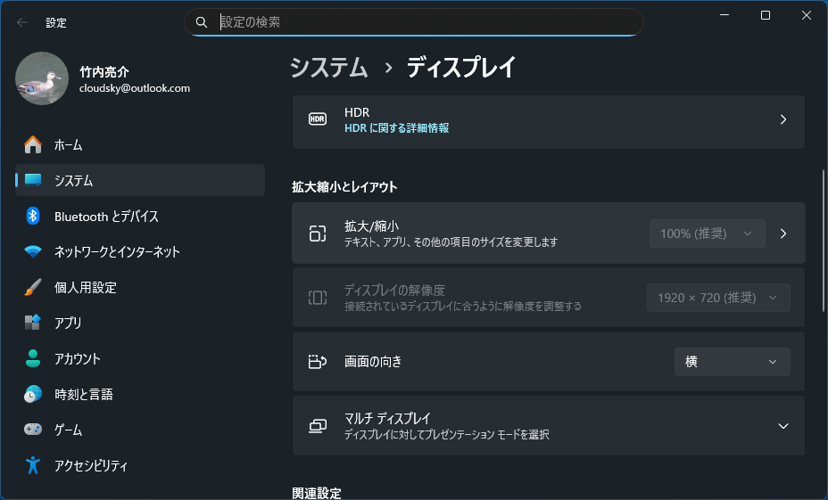Viewport: 828px width, 500px height.
Task: Click the HDR に関する詳細情報 link
Action: tap(396, 128)
